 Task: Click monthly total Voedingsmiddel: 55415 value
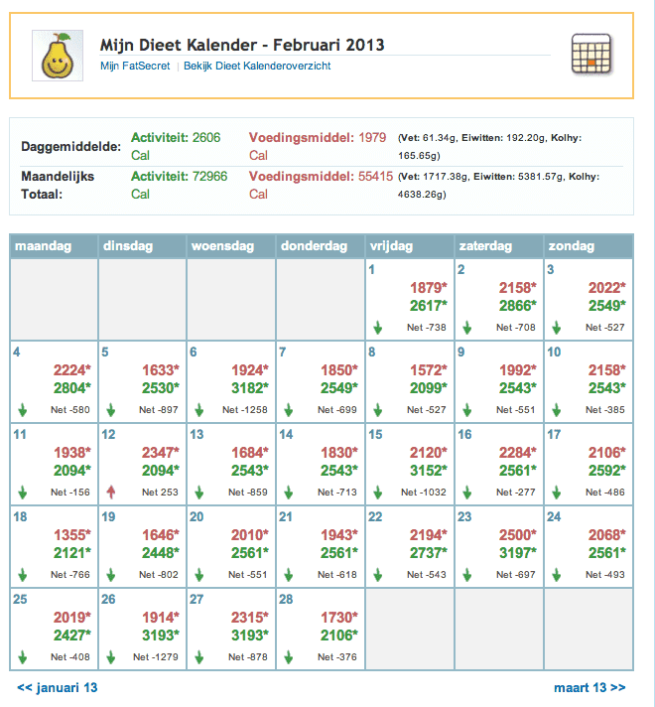(x=321, y=186)
